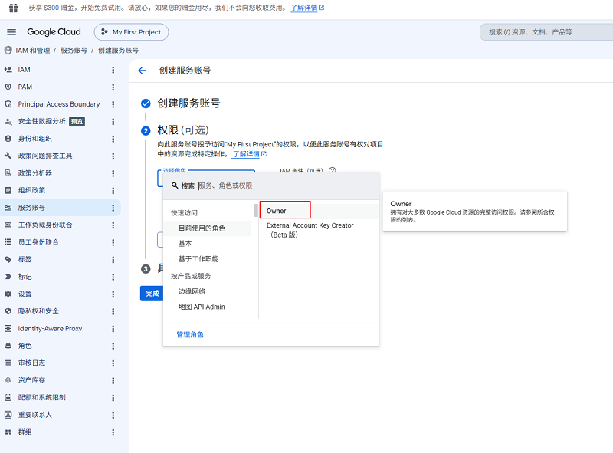Viewport: 613px width, 453px height.
Task: Click the back arrow beside 创建服务账号
Action: pos(142,71)
